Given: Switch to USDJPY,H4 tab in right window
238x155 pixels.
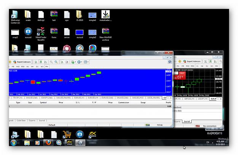Looking at the screenshot, I should [203, 99].
